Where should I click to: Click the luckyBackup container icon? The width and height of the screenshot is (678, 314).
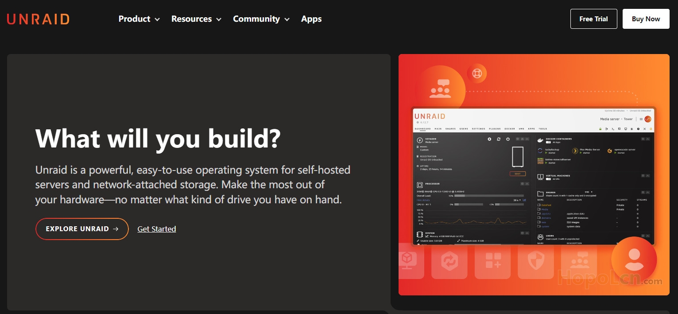click(540, 151)
